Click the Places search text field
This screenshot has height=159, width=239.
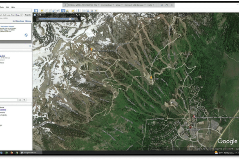tap(9, 100)
